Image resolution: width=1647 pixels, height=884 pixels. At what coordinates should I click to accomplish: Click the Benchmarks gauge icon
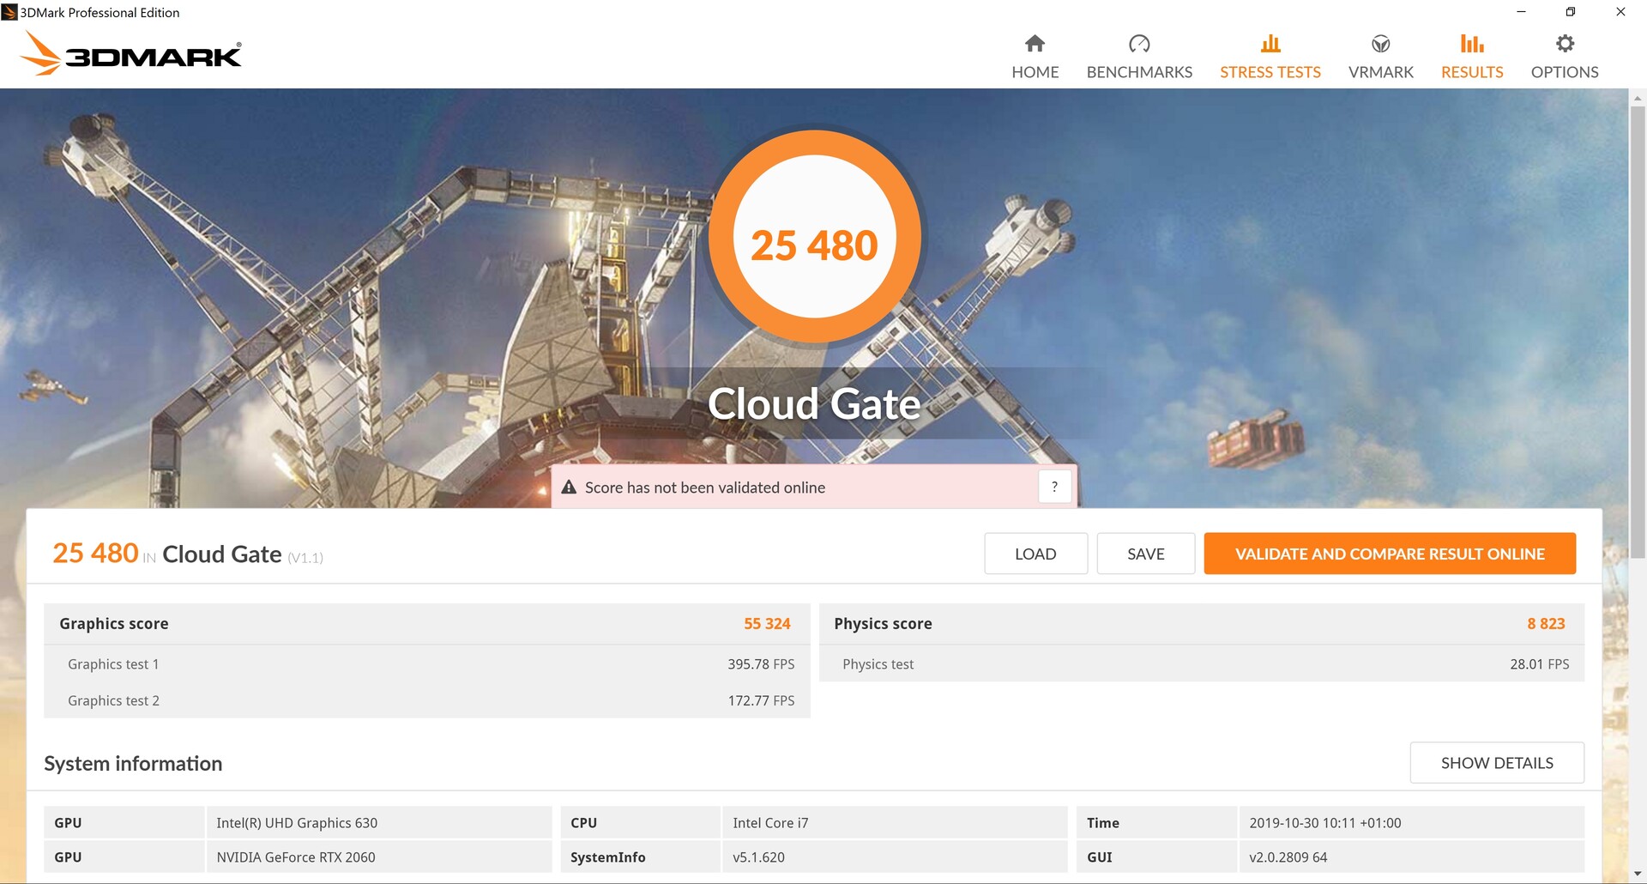[1139, 43]
